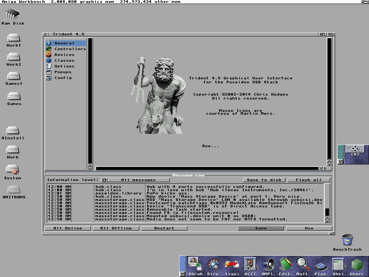
Task: Open the Controllers section in Trident
Action: coord(66,49)
